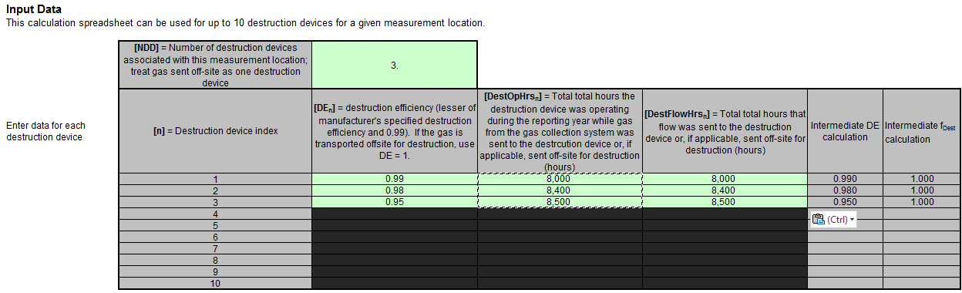Click the [NDD] description header cell

[x=215, y=66]
